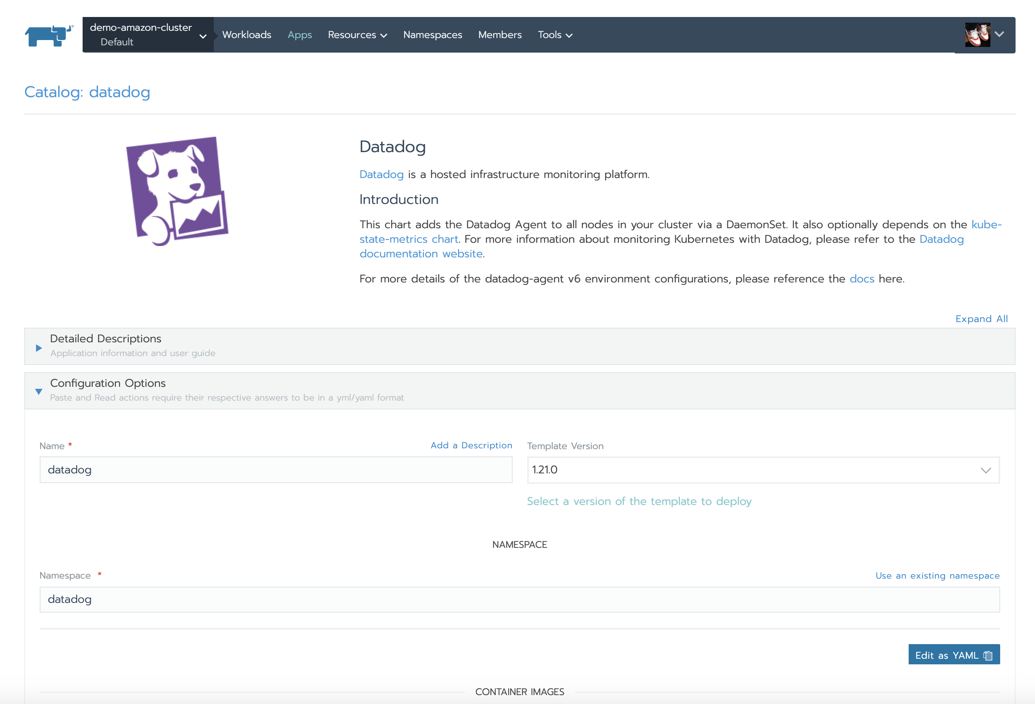Click the Rancher cow logo
Viewport: 1035px width, 704px height.
pos(49,35)
